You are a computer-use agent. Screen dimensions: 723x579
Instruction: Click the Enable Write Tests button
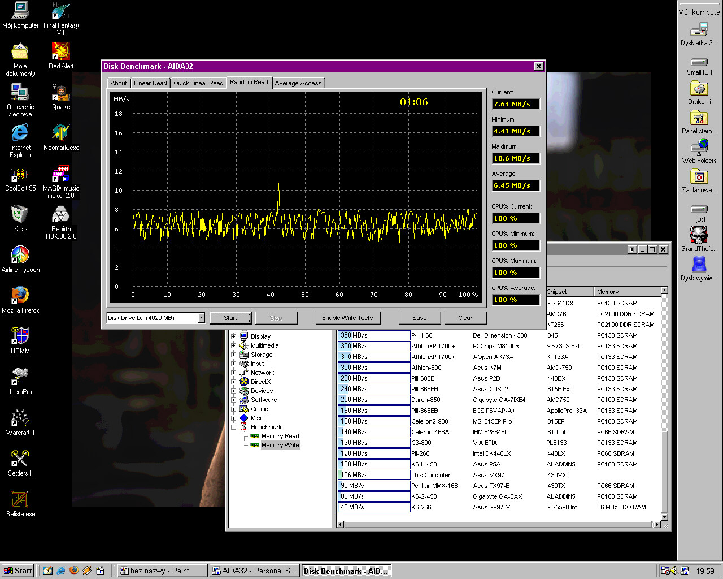pyautogui.click(x=347, y=318)
